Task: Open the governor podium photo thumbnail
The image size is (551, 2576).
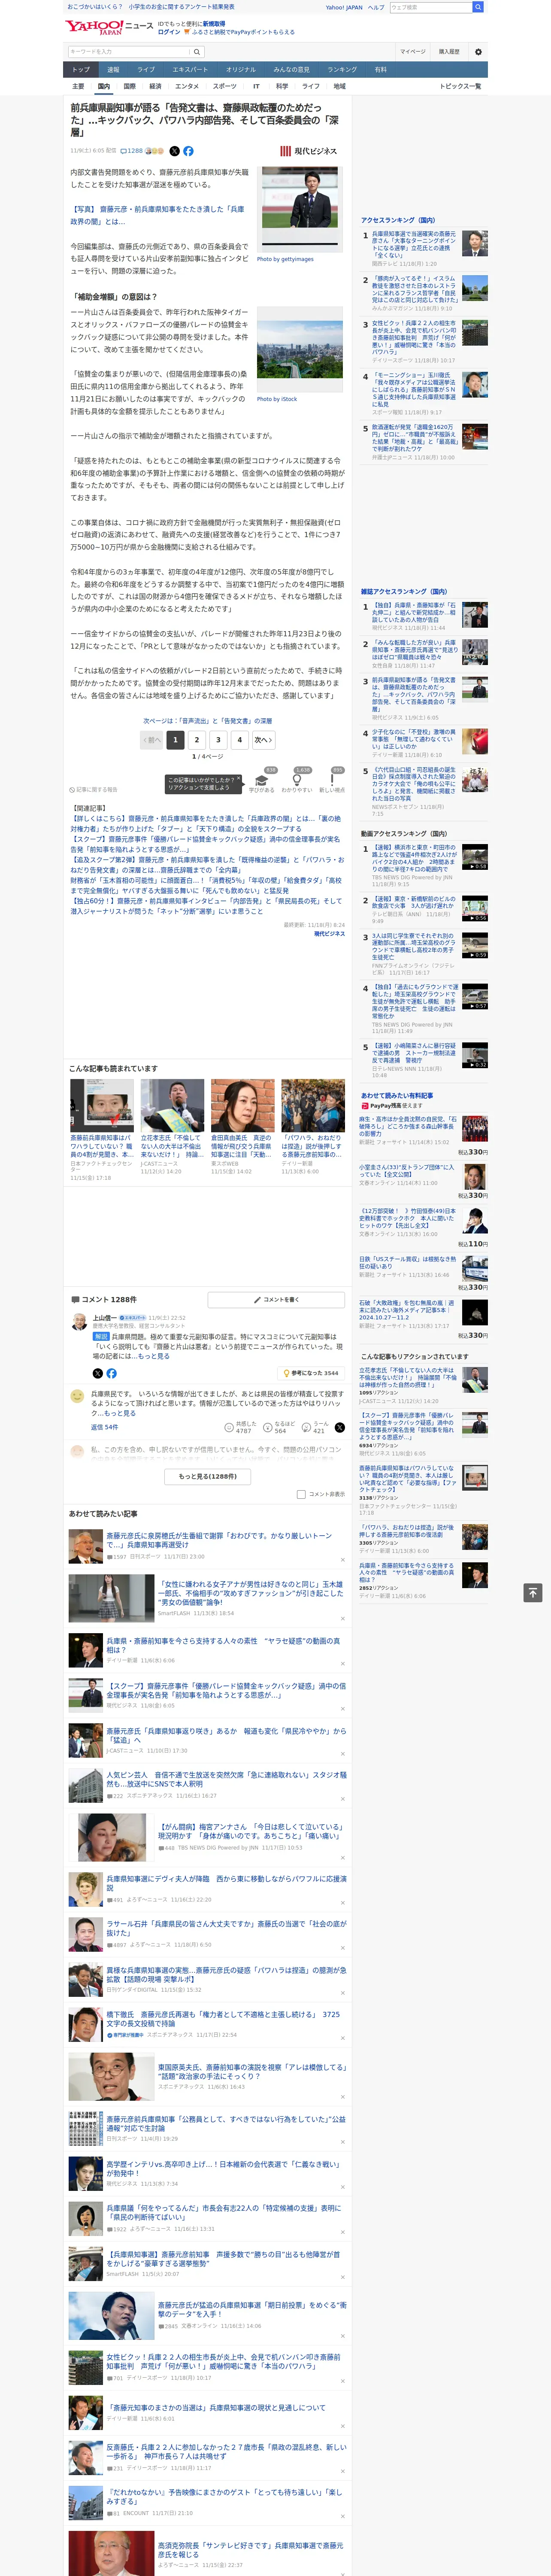Action: [300, 210]
